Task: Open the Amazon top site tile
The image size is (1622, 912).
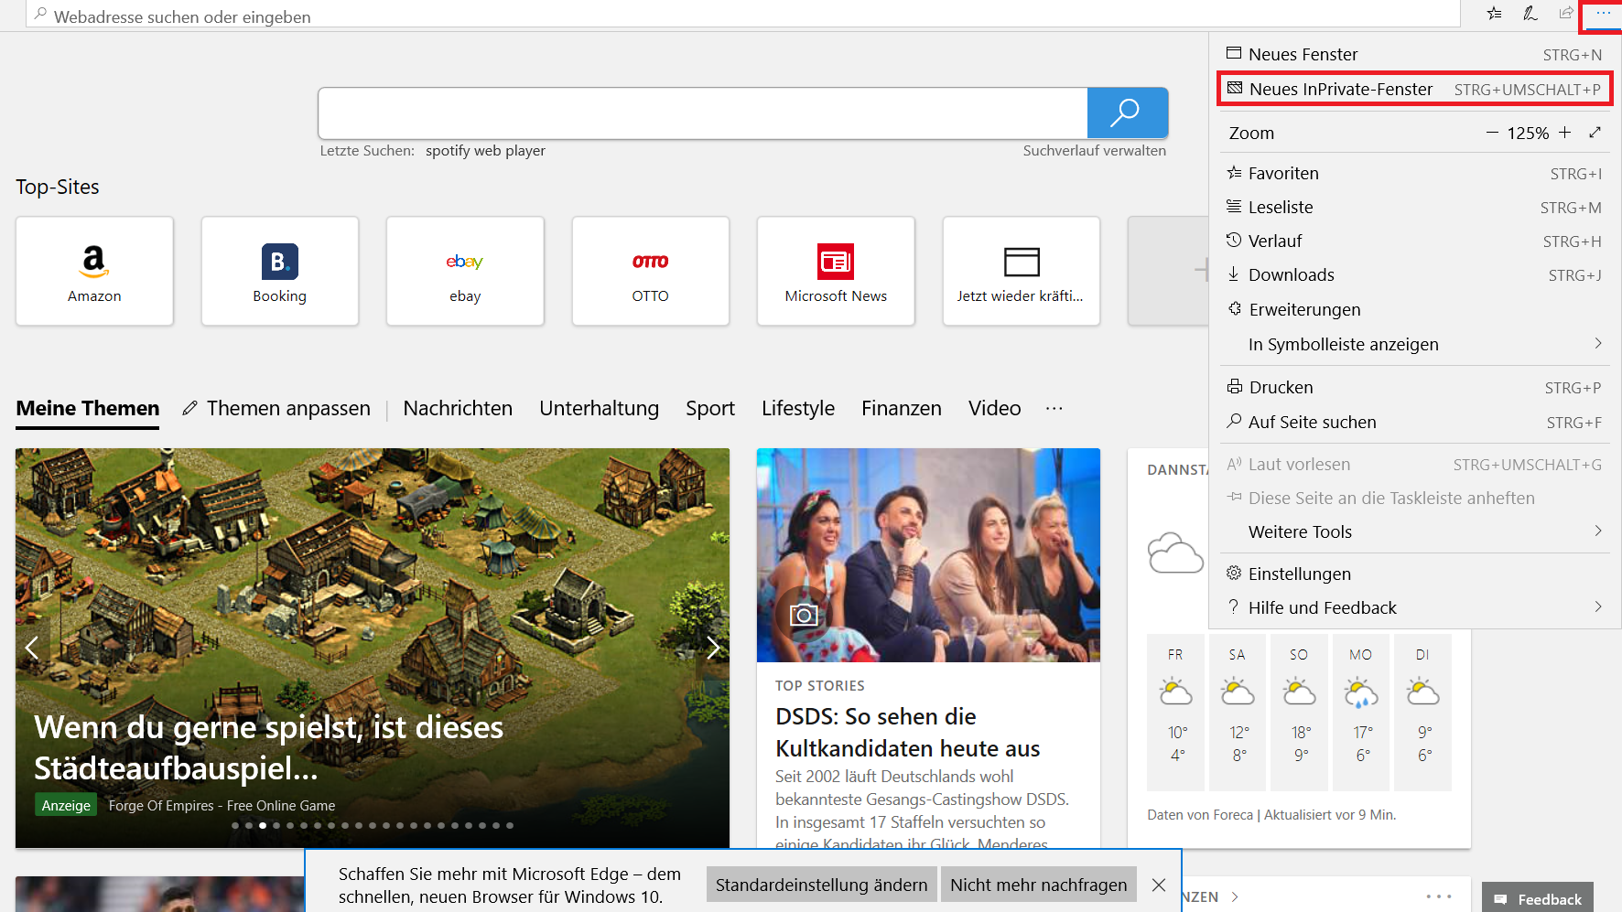Action: point(94,271)
